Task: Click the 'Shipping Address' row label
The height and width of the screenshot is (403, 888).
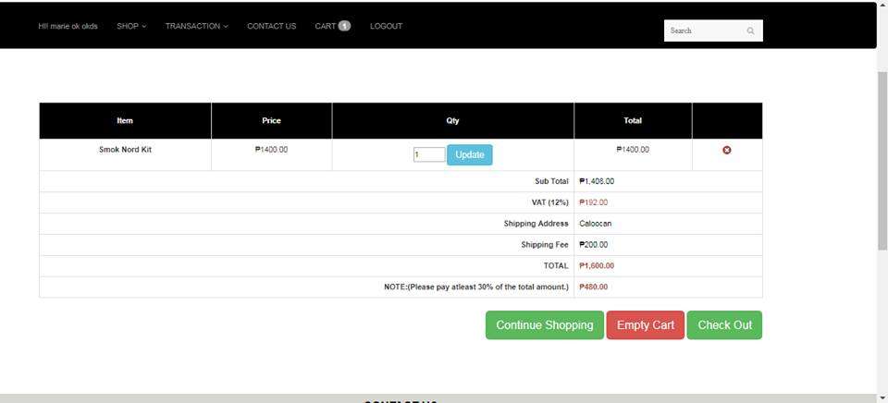Action: point(536,224)
